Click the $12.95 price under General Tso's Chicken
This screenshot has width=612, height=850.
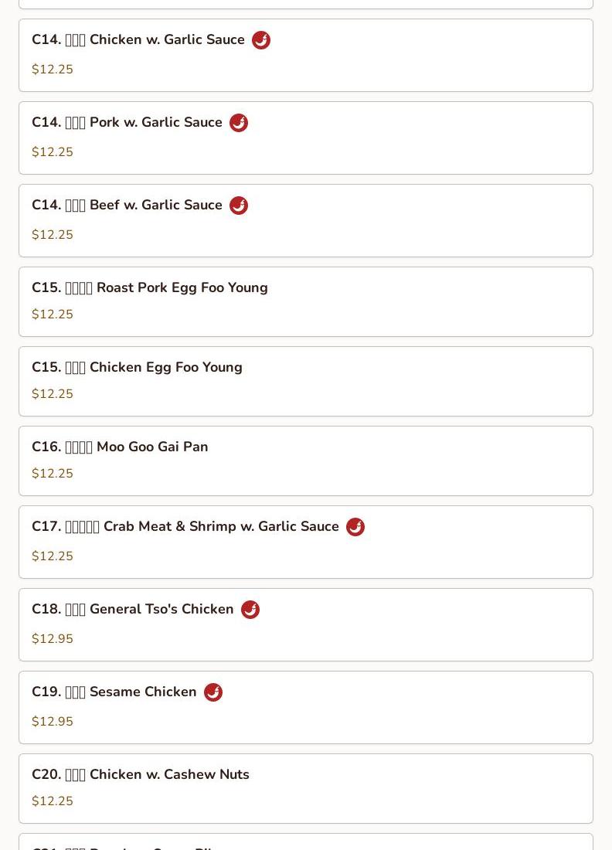(53, 638)
